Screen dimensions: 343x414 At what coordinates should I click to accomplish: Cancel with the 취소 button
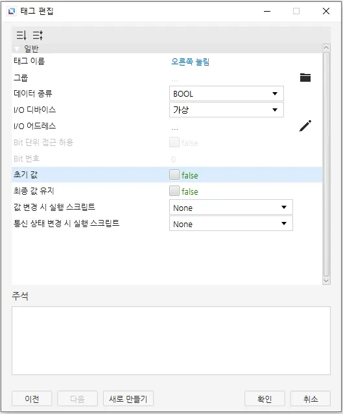pos(311,398)
